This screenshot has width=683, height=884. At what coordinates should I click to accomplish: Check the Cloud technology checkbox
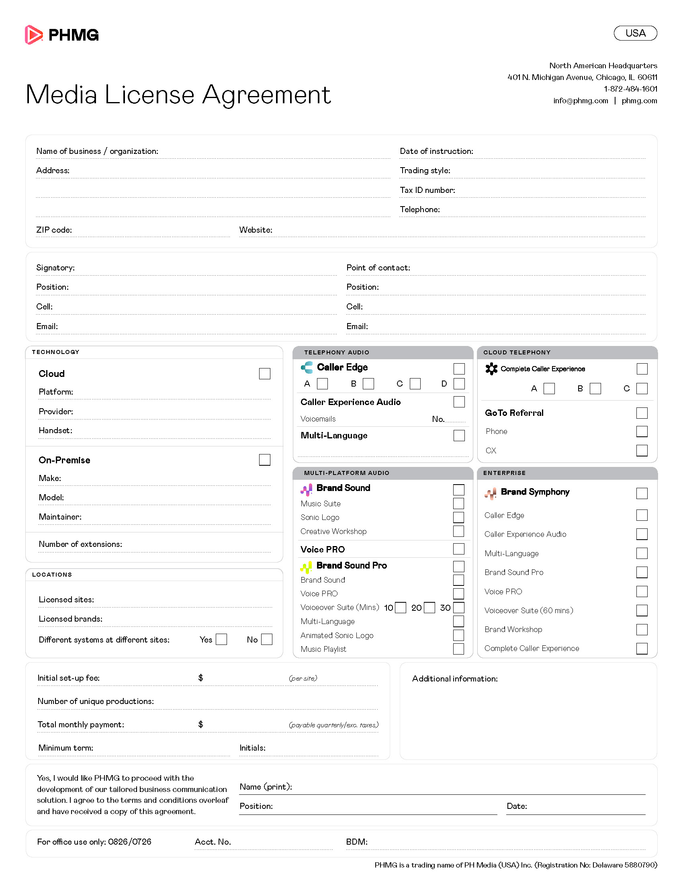[x=265, y=374]
